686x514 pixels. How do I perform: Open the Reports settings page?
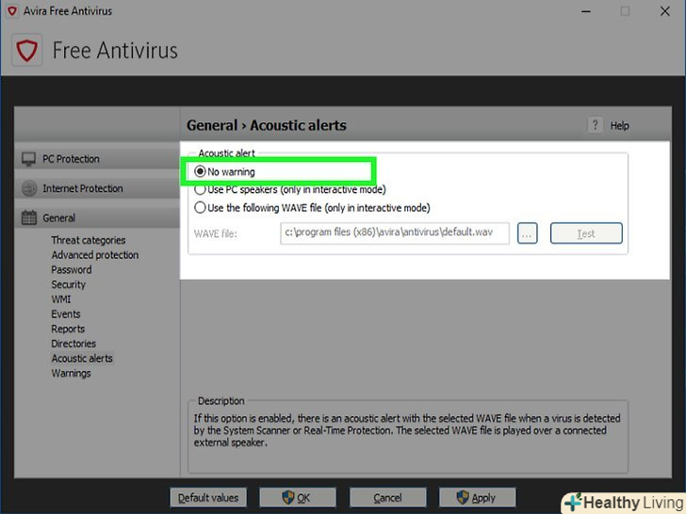tap(68, 329)
